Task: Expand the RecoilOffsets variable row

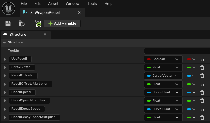Action: [5, 76]
